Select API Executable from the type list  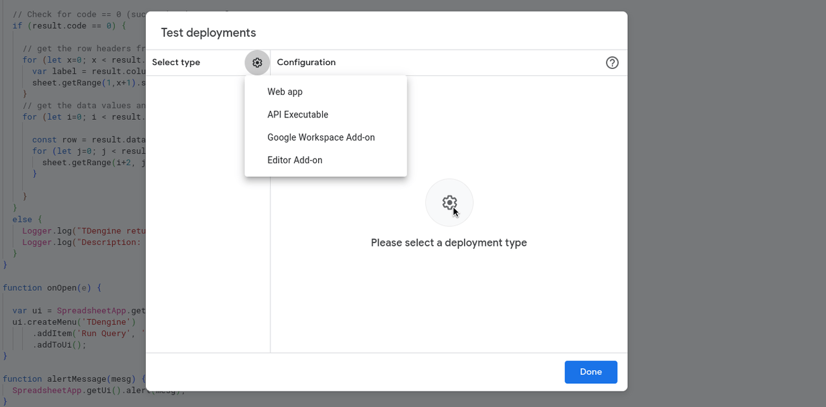pos(297,114)
